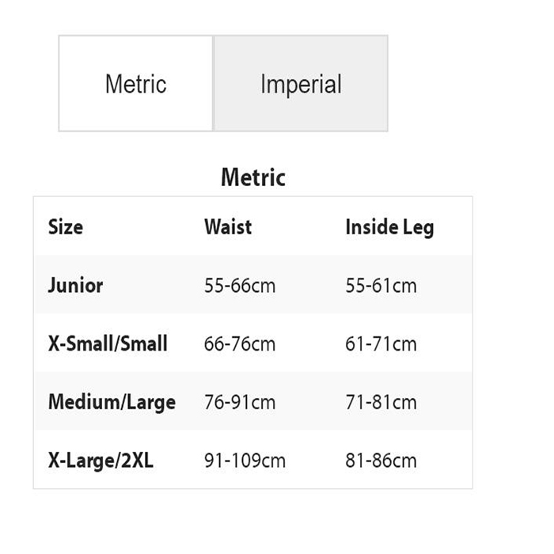Select the Junior size label
Viewport: 554px width, 554px height.
[x=75, y=285]
